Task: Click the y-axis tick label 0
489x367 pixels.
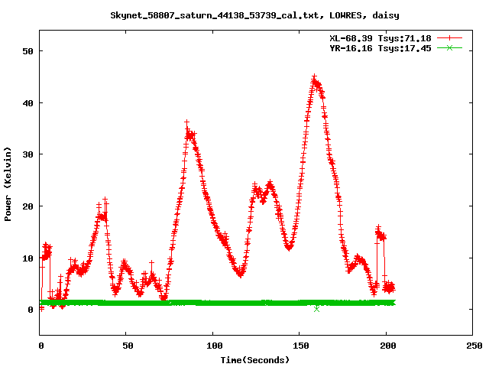Action: (x=31, y=310)
